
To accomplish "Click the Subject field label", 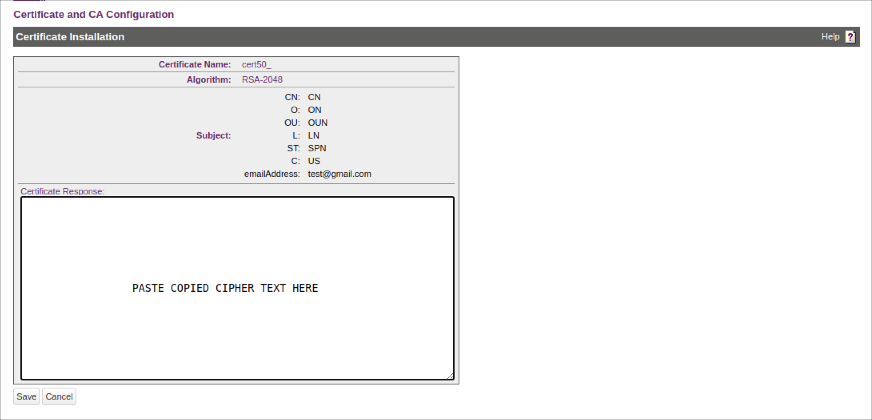I will pos(213,135).
